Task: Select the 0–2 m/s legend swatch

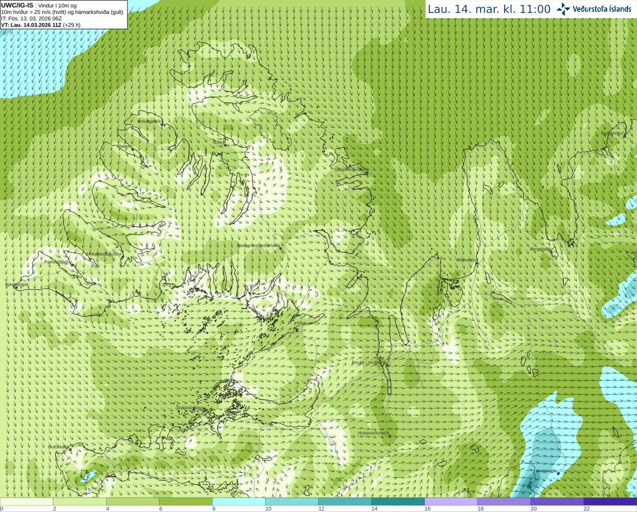Action: (x=26, y=502)
